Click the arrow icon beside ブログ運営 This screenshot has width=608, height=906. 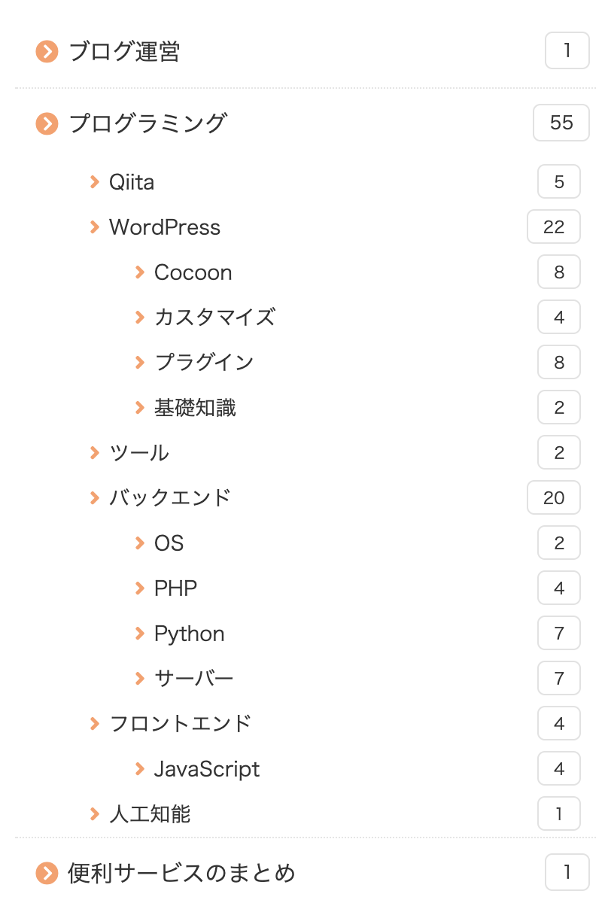[46, 50]
